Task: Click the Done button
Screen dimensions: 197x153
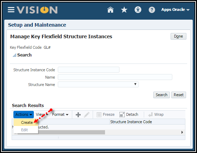Action: (178, 36)
